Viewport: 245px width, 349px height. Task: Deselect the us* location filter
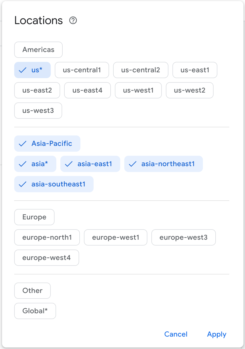coord(32,70)
